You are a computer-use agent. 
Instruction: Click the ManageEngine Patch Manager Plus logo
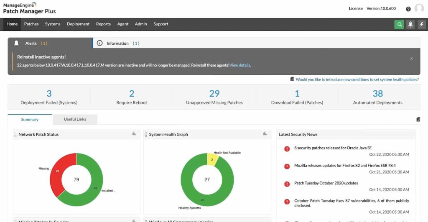[29, 8]
